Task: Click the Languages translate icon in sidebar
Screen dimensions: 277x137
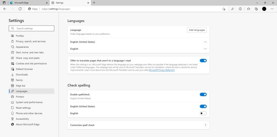Action: pos(12,91)
